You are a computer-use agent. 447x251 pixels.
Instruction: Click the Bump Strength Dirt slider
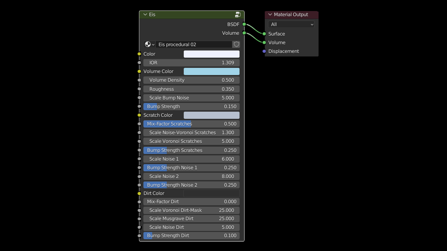[x=191, y=236]
